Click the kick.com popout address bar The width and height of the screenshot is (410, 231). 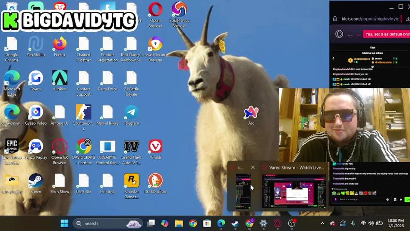[370, 19]
